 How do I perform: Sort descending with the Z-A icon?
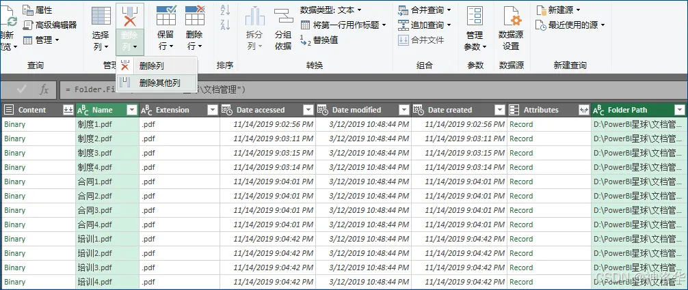225,25
